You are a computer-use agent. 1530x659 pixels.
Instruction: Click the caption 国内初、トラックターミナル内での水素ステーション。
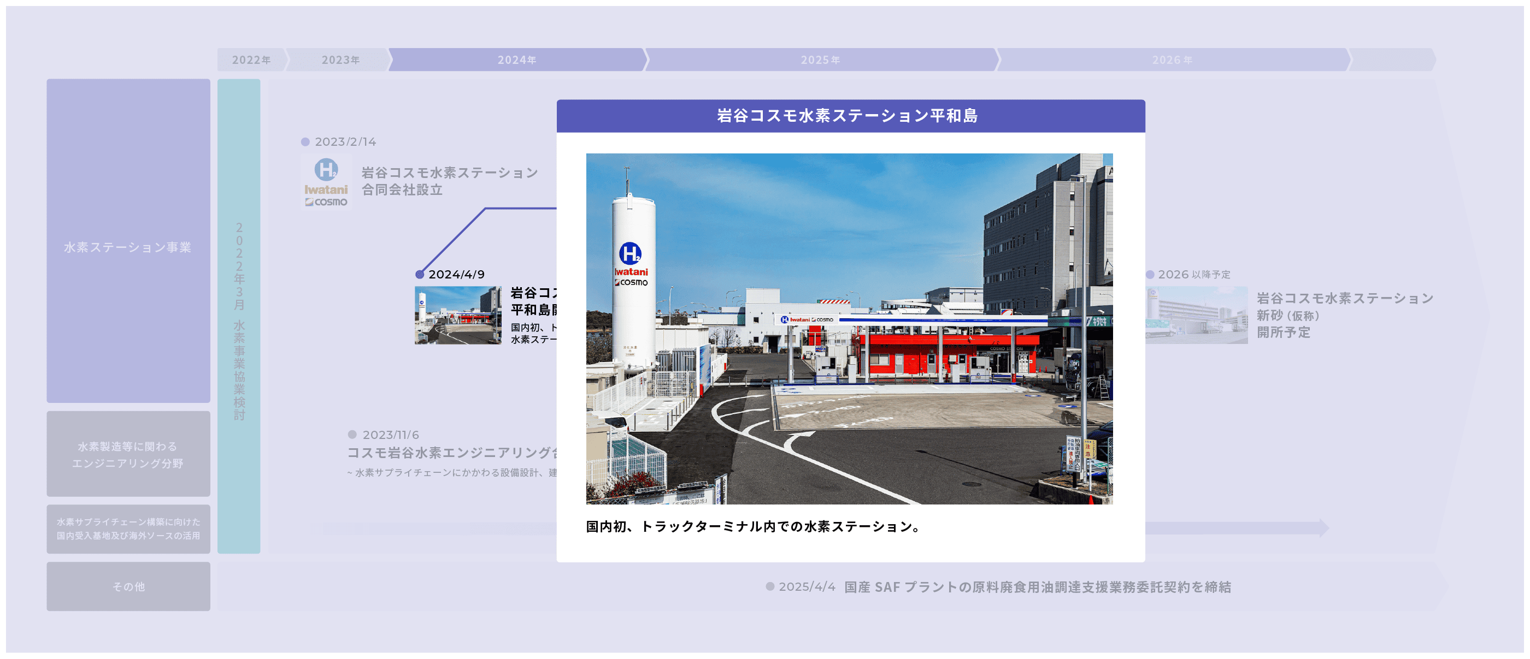click(754, 527)
